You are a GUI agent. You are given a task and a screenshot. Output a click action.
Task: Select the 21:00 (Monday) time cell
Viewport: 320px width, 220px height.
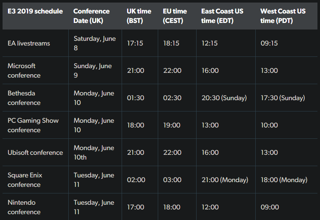tap(225, 180)
